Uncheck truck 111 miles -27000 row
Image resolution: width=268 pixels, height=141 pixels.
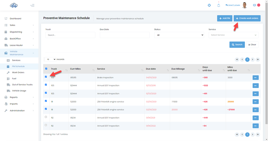pyautogui.click(x=46, y=109)
